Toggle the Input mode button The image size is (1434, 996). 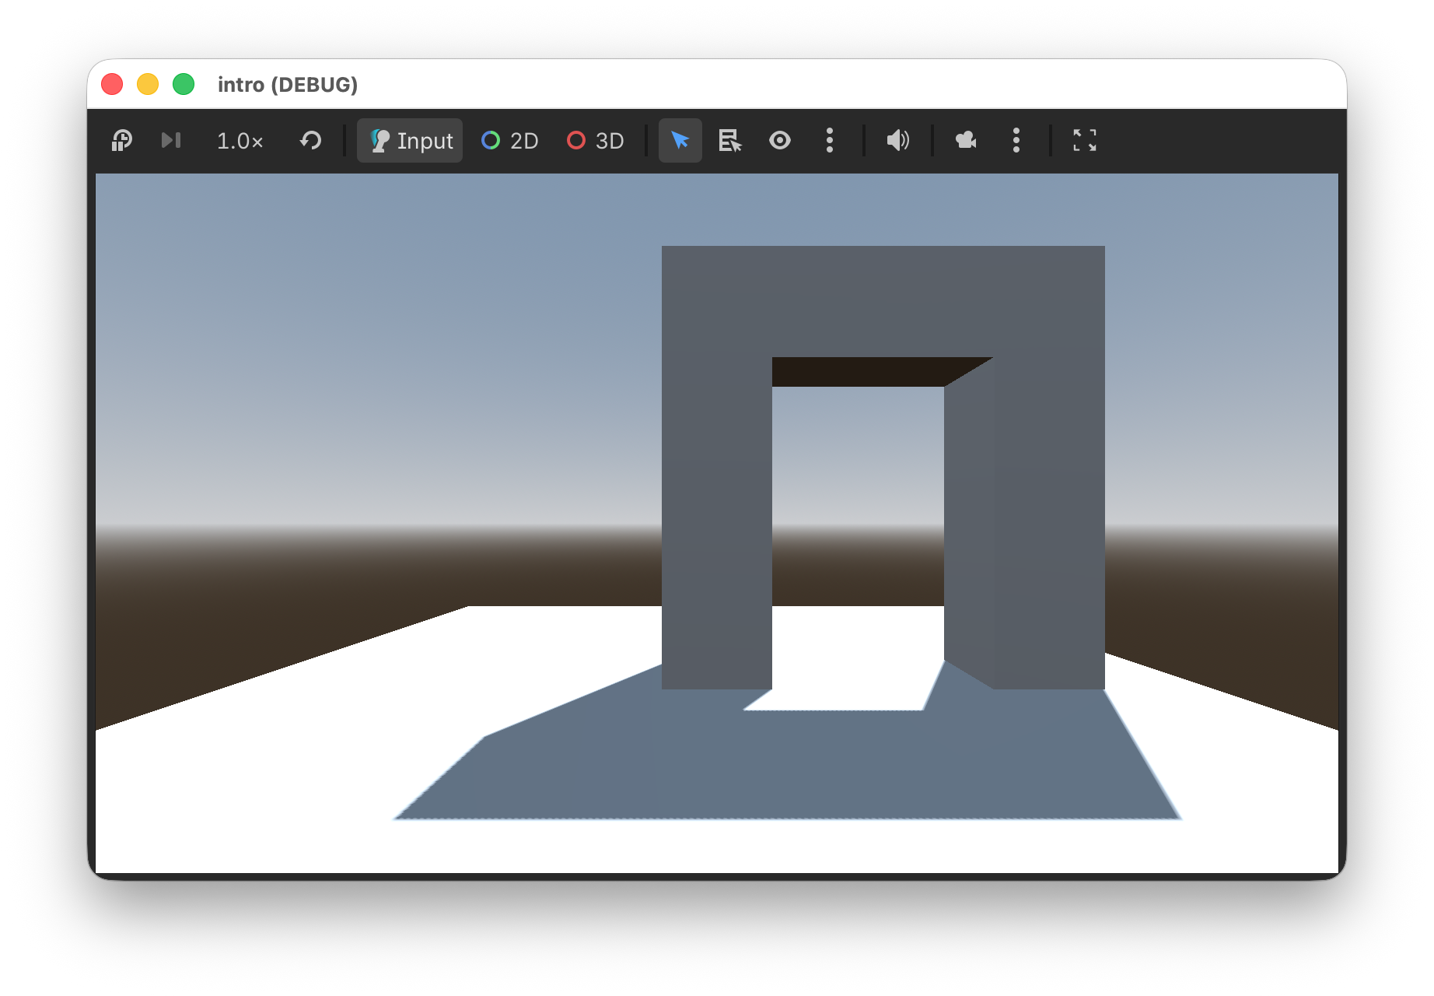coord(410,141)
